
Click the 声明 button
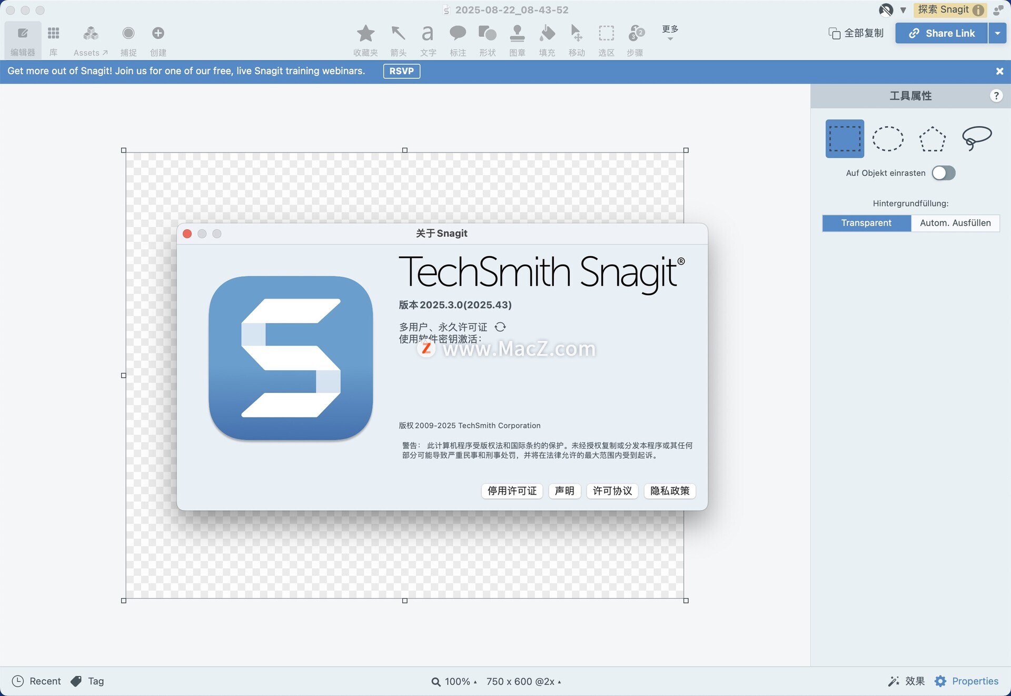564,491
